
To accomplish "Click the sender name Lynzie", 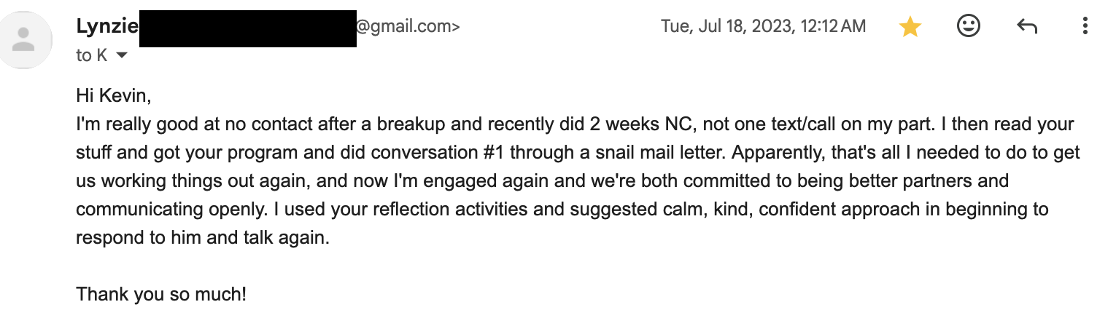I will 106,27.
